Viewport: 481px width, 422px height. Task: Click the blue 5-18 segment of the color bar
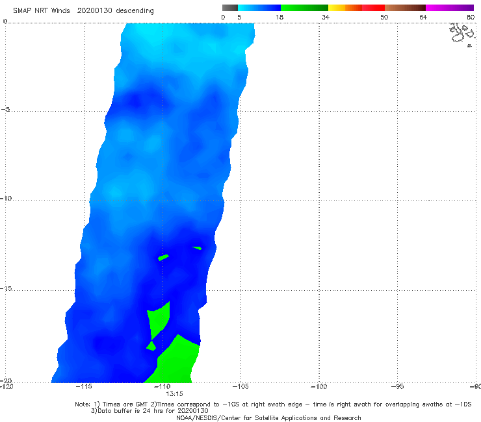coord(259,8)
